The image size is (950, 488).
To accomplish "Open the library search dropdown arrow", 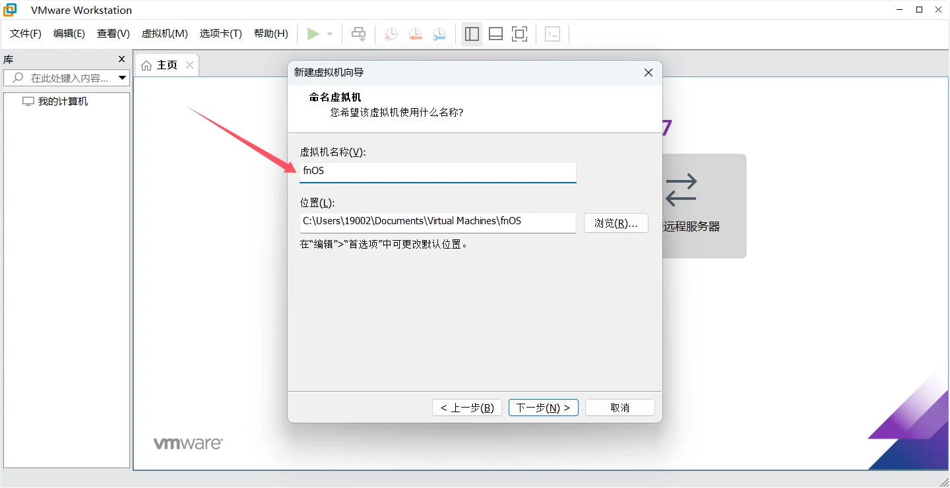I will [123, 78].
